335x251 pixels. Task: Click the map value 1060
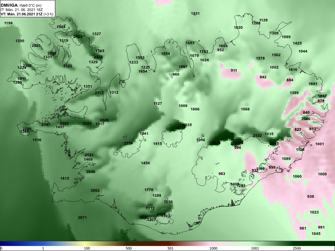click(x=297, y=176)
